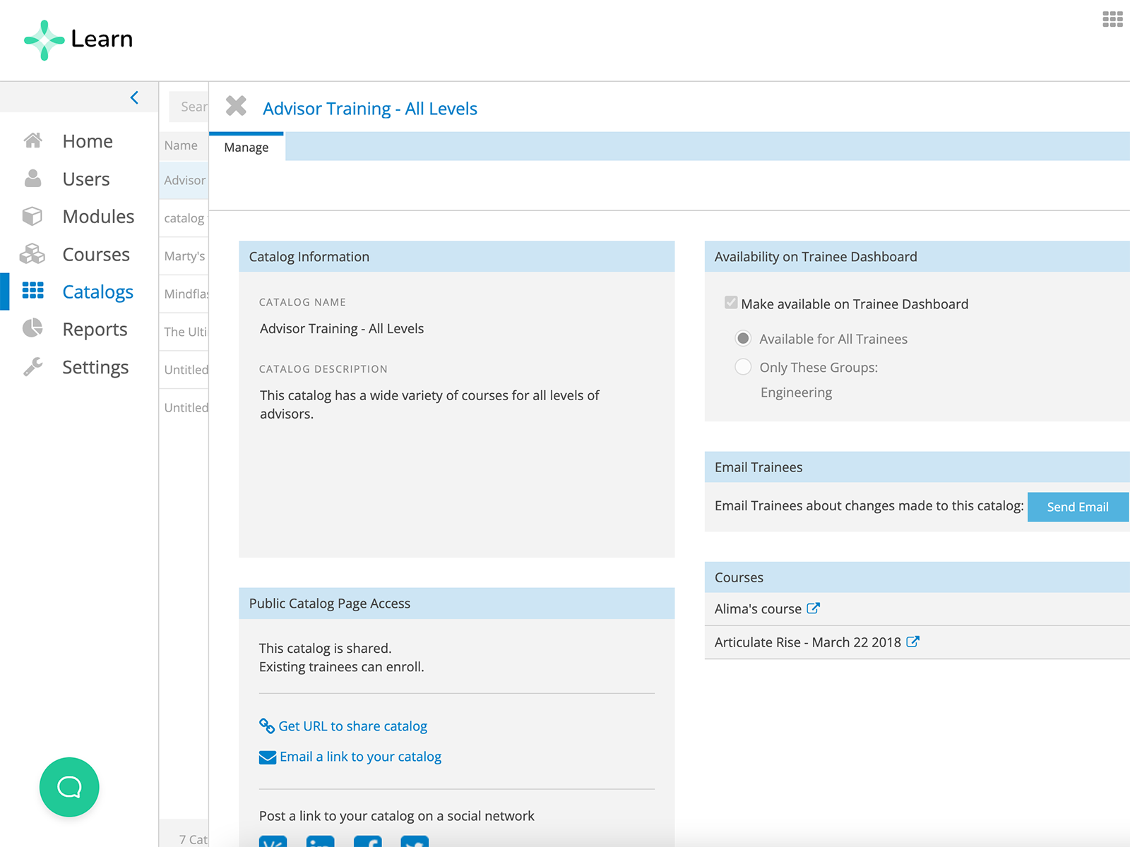The image size is (1130, 847).
Task: Open the app grid menu icon
Action: [x=1112, y=19]
